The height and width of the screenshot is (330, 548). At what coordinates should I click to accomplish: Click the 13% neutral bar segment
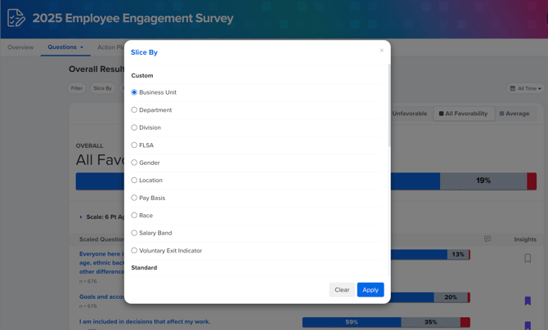(x=458, y=255)
